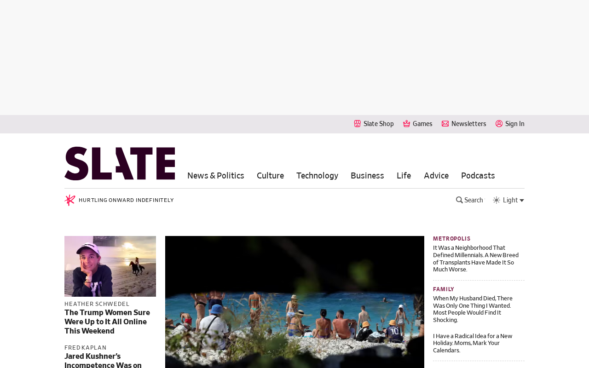589x368 pixels.
Task: Click the sun icon beside Light
Action: [x=497, y=200]
